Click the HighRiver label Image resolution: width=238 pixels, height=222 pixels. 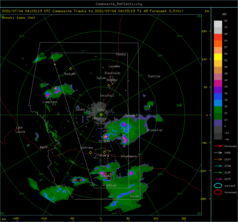[x=110, y=185]
